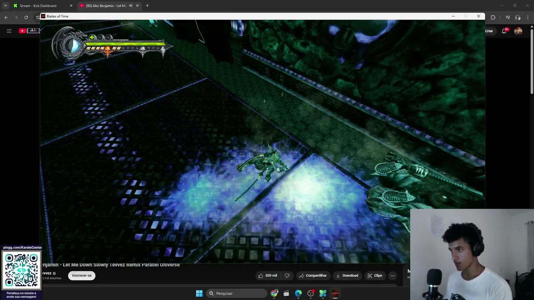The image size is (534, 300).
Task: Open the browser extensions puzzle icon
Action: (493, 17)
